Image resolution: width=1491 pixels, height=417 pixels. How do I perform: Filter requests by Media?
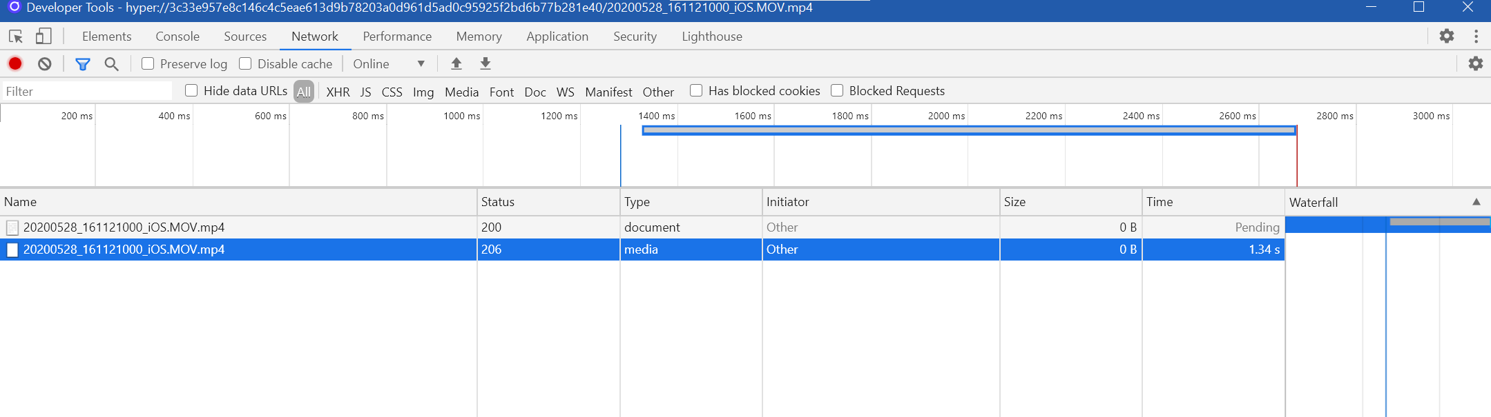tap(461, 92)
